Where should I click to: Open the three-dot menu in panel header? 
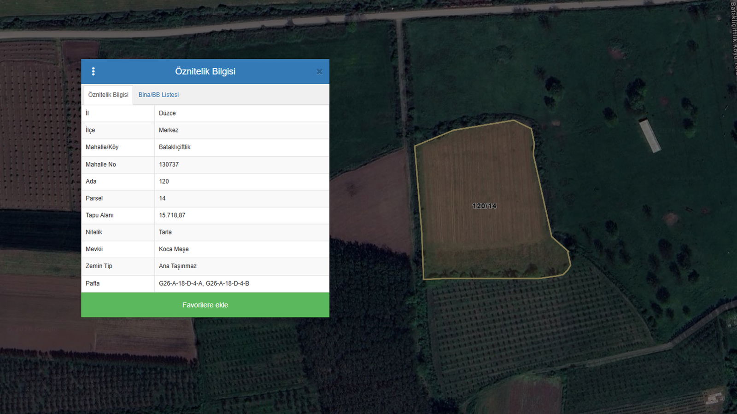94,71
